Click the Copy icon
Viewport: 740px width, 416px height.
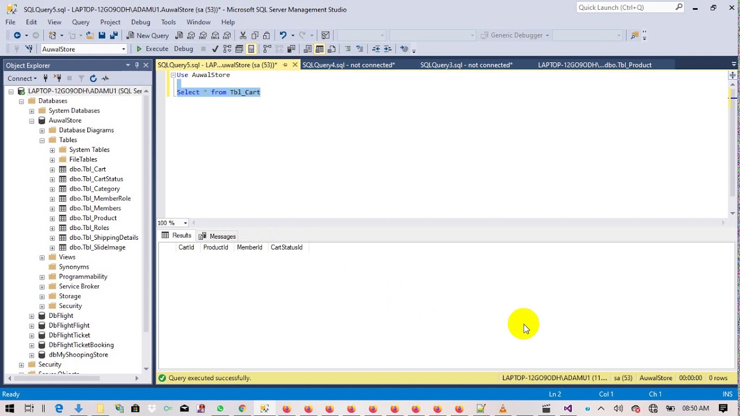(x=255, y=35)
